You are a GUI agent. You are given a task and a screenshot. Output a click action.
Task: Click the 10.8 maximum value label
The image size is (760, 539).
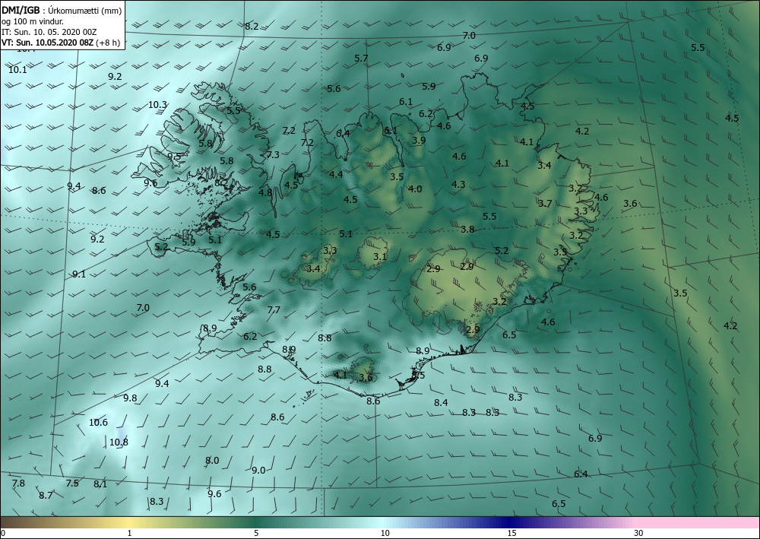click(119, 442)
